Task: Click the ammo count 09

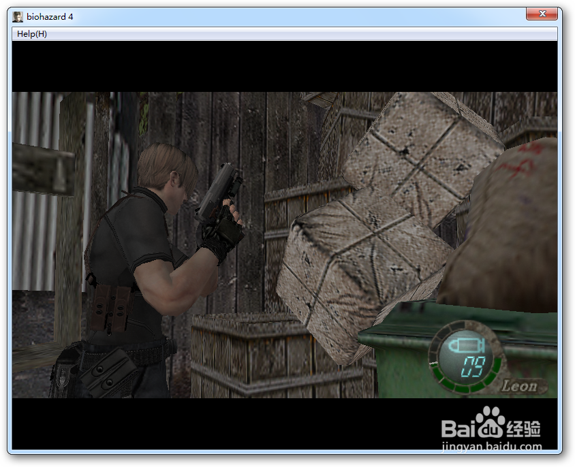Action: [x=473, y=366]
